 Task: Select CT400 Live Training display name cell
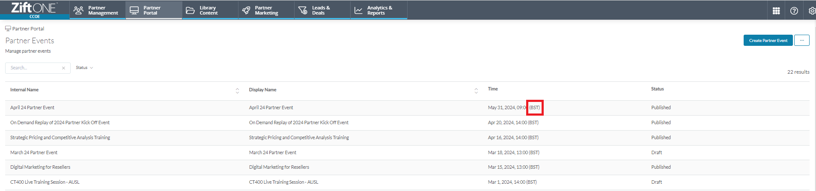pyautogui.click(x=284, y=182)
